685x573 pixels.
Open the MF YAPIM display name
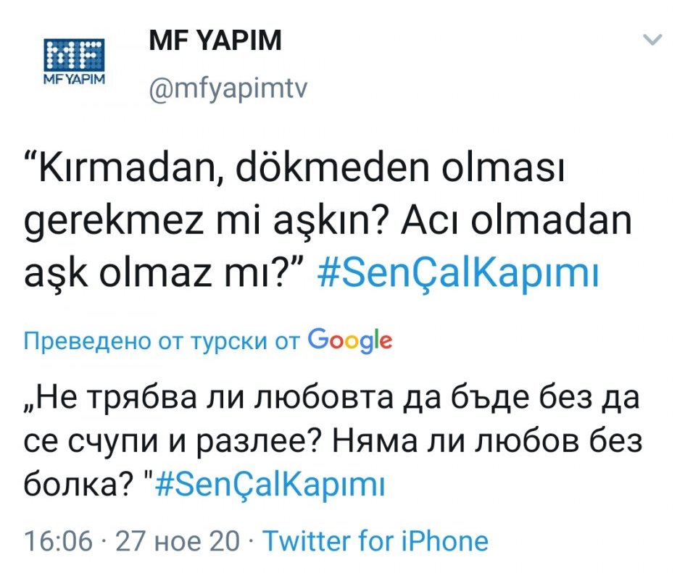(x=215, y=42)
